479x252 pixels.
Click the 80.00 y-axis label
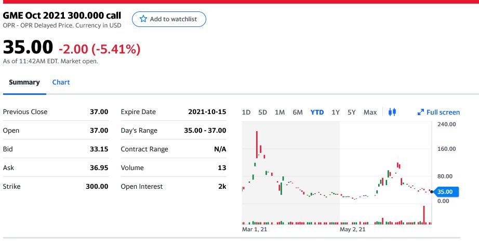pyautogui.click(x=445, y=176)
